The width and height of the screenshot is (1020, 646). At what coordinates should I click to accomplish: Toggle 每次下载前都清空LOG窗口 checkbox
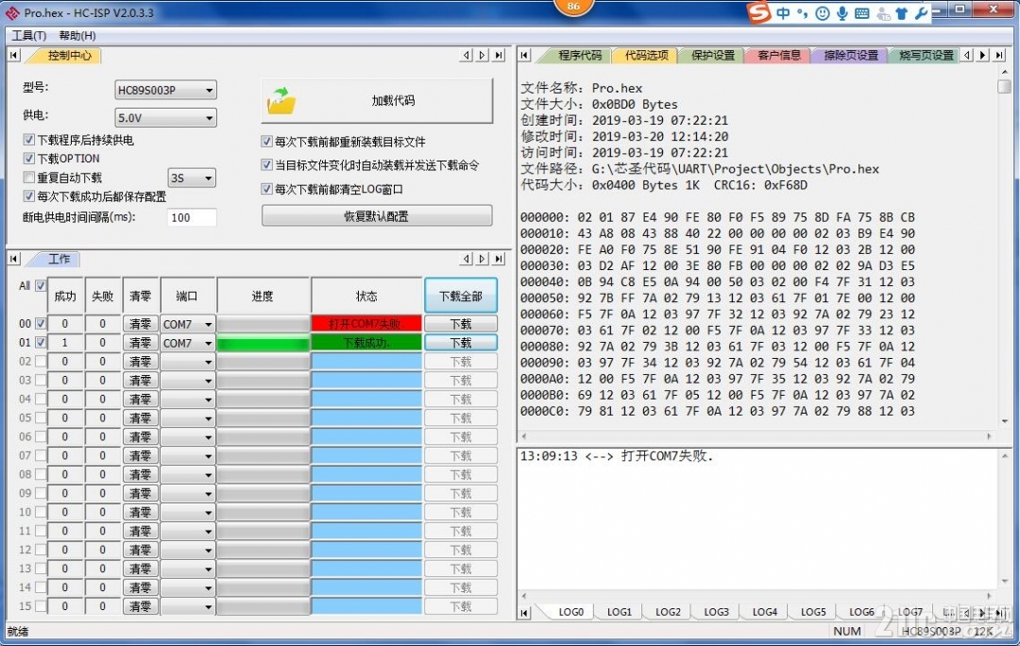click(x=266, y=189)
